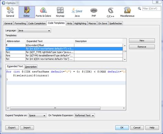Confirm with the OK button
The image size is (163, 134).
click(x=122, y=127)
